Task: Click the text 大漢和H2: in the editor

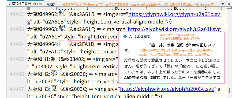Action: point(39,74)
